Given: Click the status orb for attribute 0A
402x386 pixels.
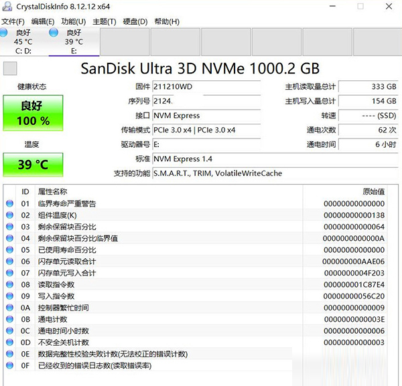Looking at the screenshot, I should 9,308.
